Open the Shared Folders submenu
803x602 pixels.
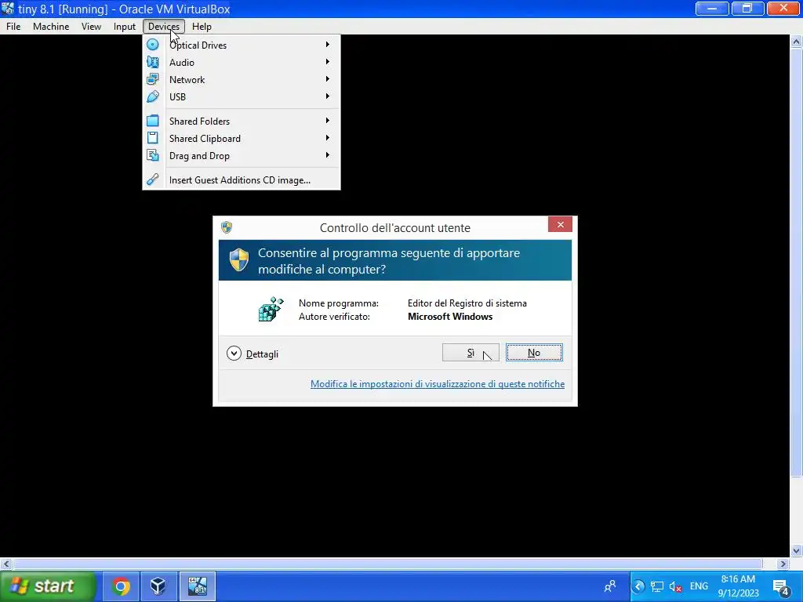pyautogui.click(x=242, y=121)
